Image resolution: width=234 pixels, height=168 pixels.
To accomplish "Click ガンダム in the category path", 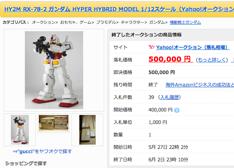I will tap(157, 22).
